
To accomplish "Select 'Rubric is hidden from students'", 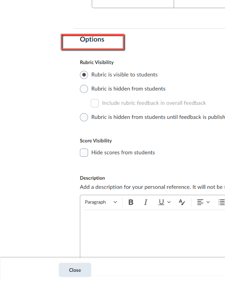I will [x=84, y=89].
